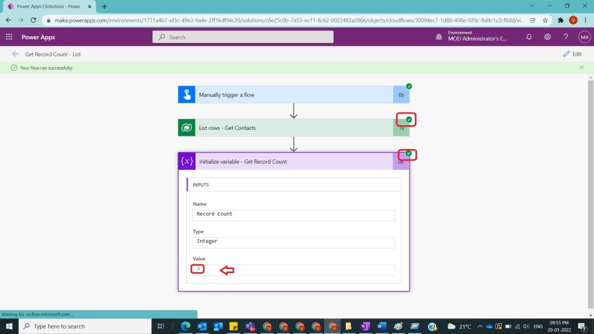Dismiss the flow ran successfully banner
594x334 pixels.
click(582, 68)
